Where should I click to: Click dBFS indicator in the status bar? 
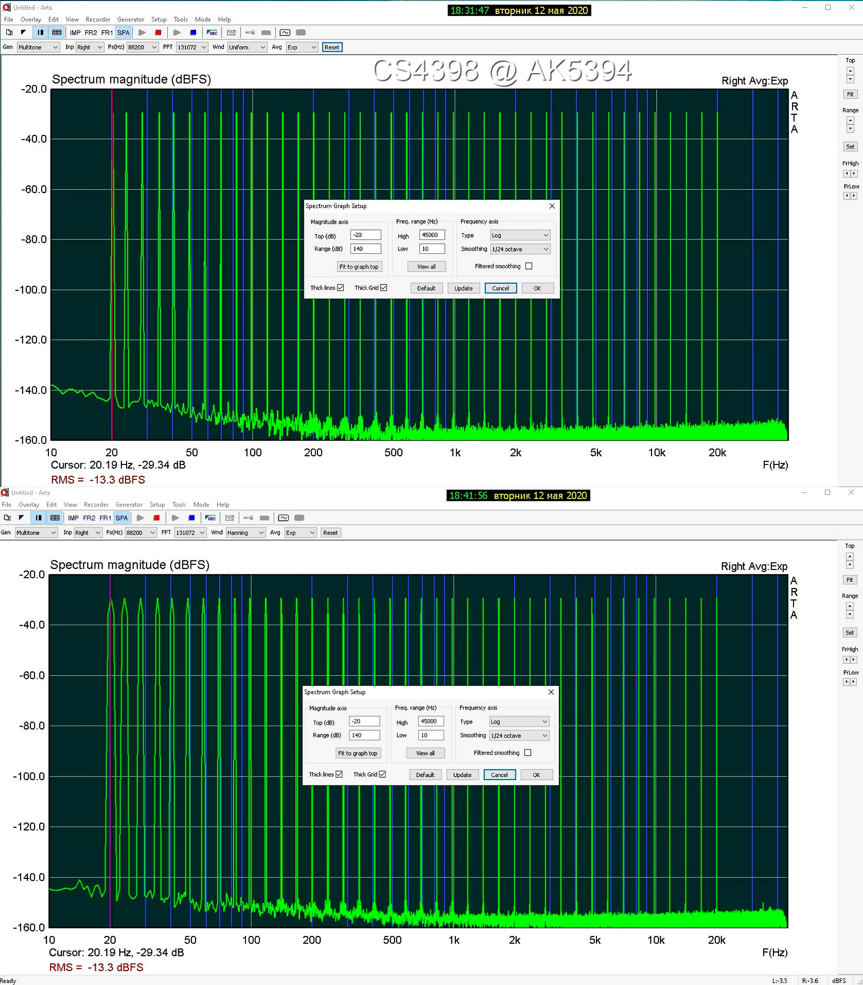(839, 980)
